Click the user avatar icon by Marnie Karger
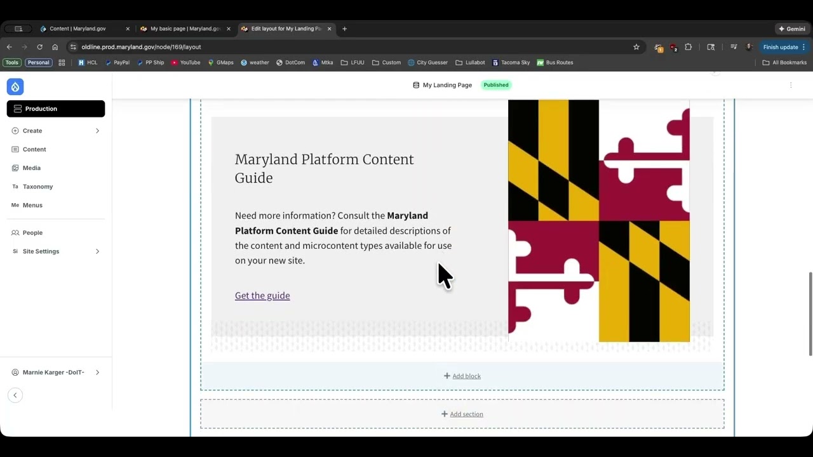 (x=15, y=373)
